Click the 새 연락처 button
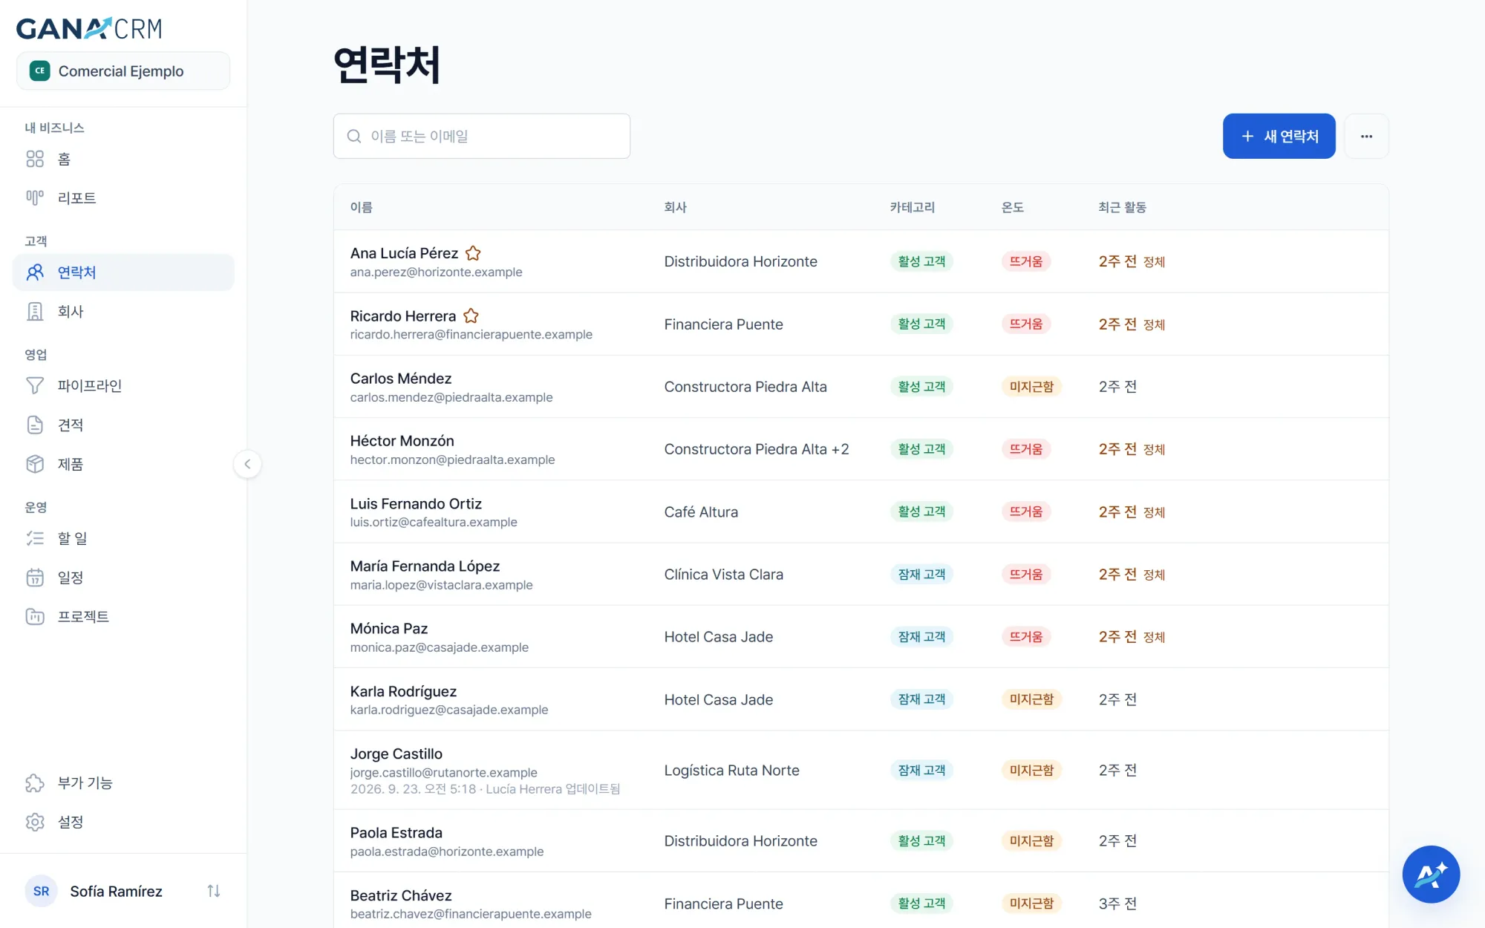The height and width of the screenshot is (928, 1485). click(x=1279, y=136)
